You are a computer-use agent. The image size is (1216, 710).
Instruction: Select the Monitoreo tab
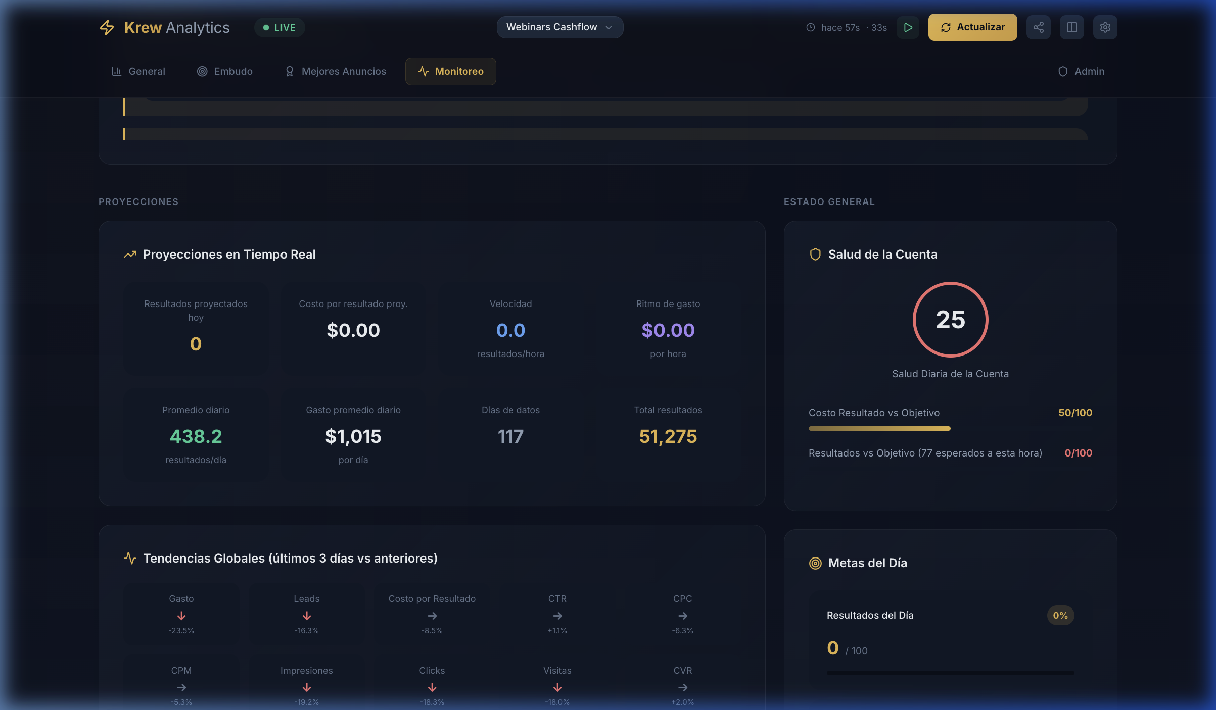click(450, 71)
